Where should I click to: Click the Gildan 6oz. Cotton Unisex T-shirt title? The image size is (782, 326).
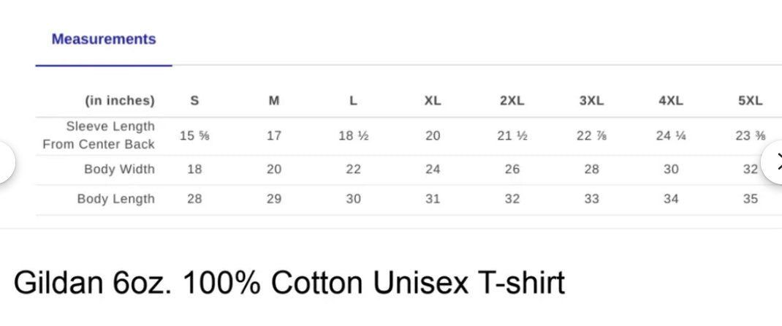(289, 283)
